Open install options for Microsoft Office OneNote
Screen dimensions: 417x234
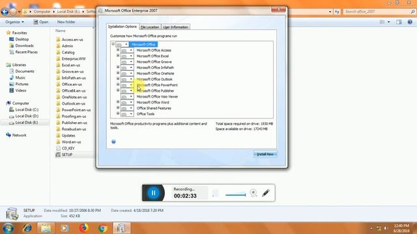coord(127,73)
